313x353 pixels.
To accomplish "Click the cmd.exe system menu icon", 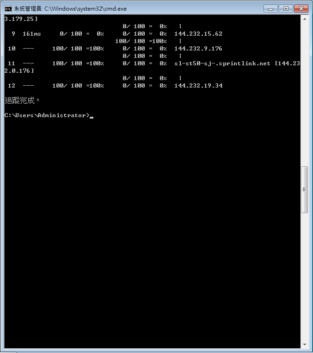I will 8,9.
